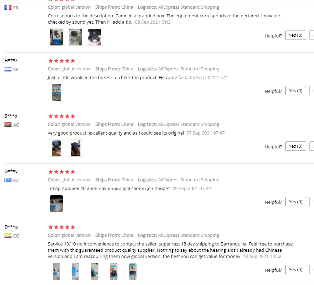This screenshot has width=314, height=285.
Task: Open third photo in FR review
Action: (x=95, y=37)
